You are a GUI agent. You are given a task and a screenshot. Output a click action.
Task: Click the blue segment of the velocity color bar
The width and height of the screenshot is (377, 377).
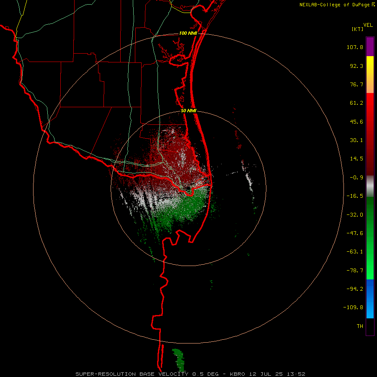point(370,299)
